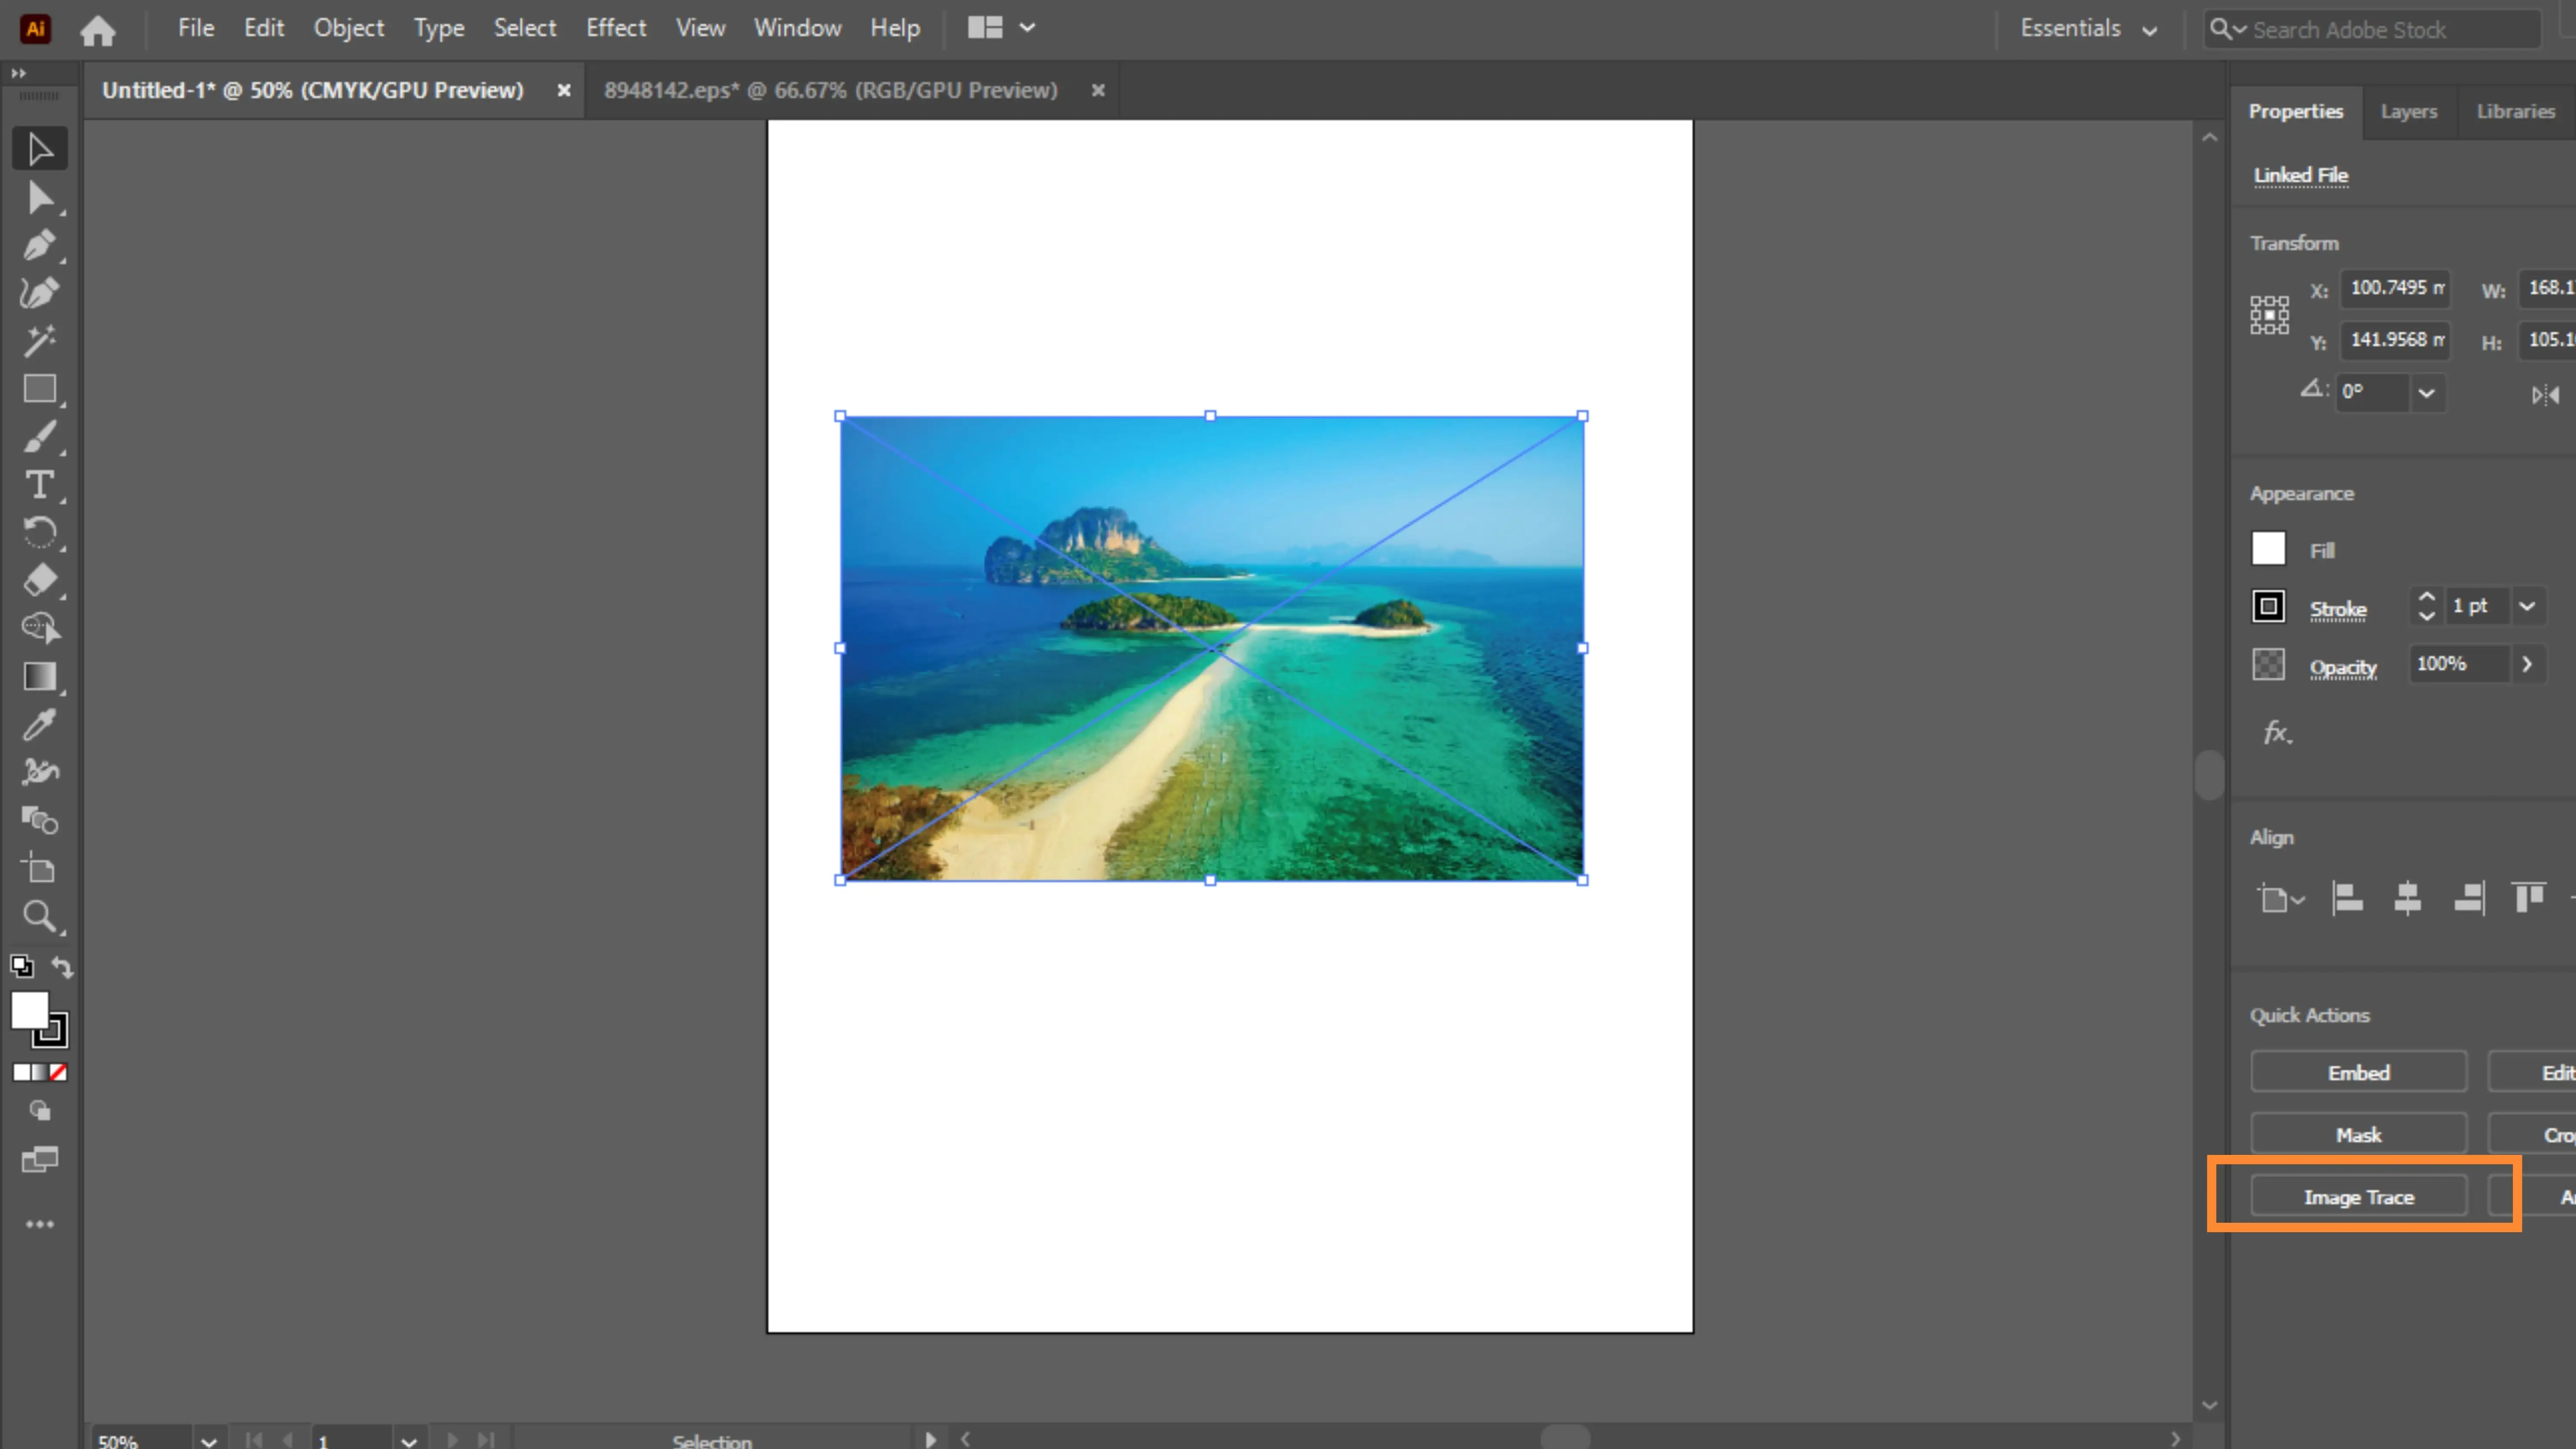Switch to the Layers tab

(2408, 111)
